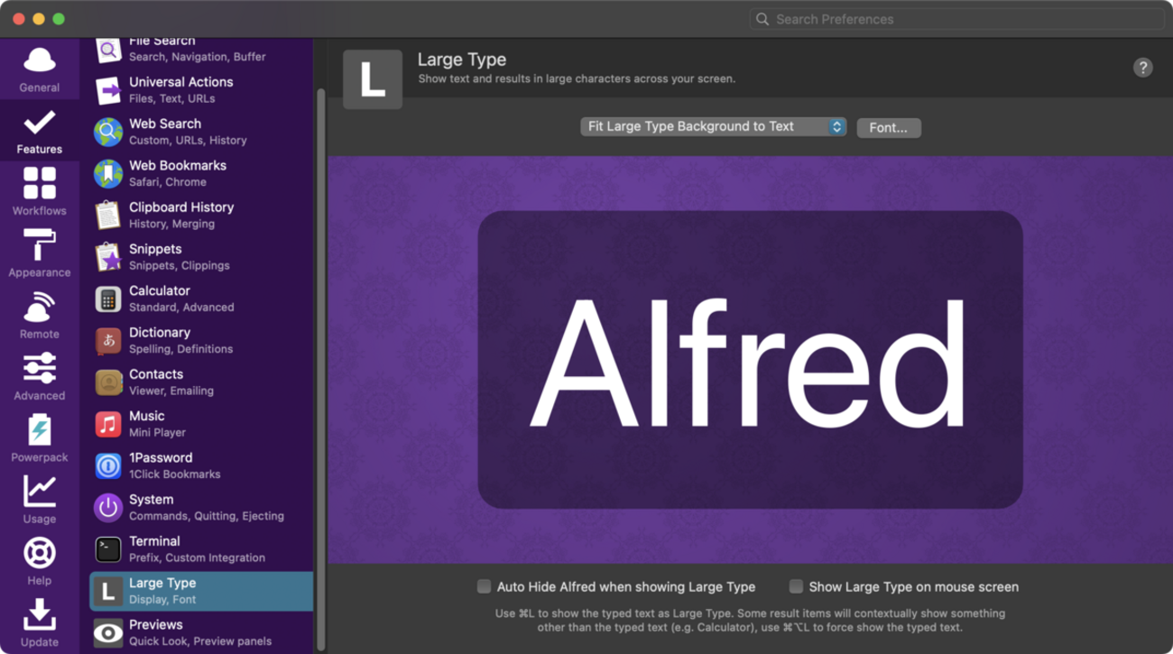Enable Auto Hide Alfred when showing Large Type

click(x=484, y=586)
